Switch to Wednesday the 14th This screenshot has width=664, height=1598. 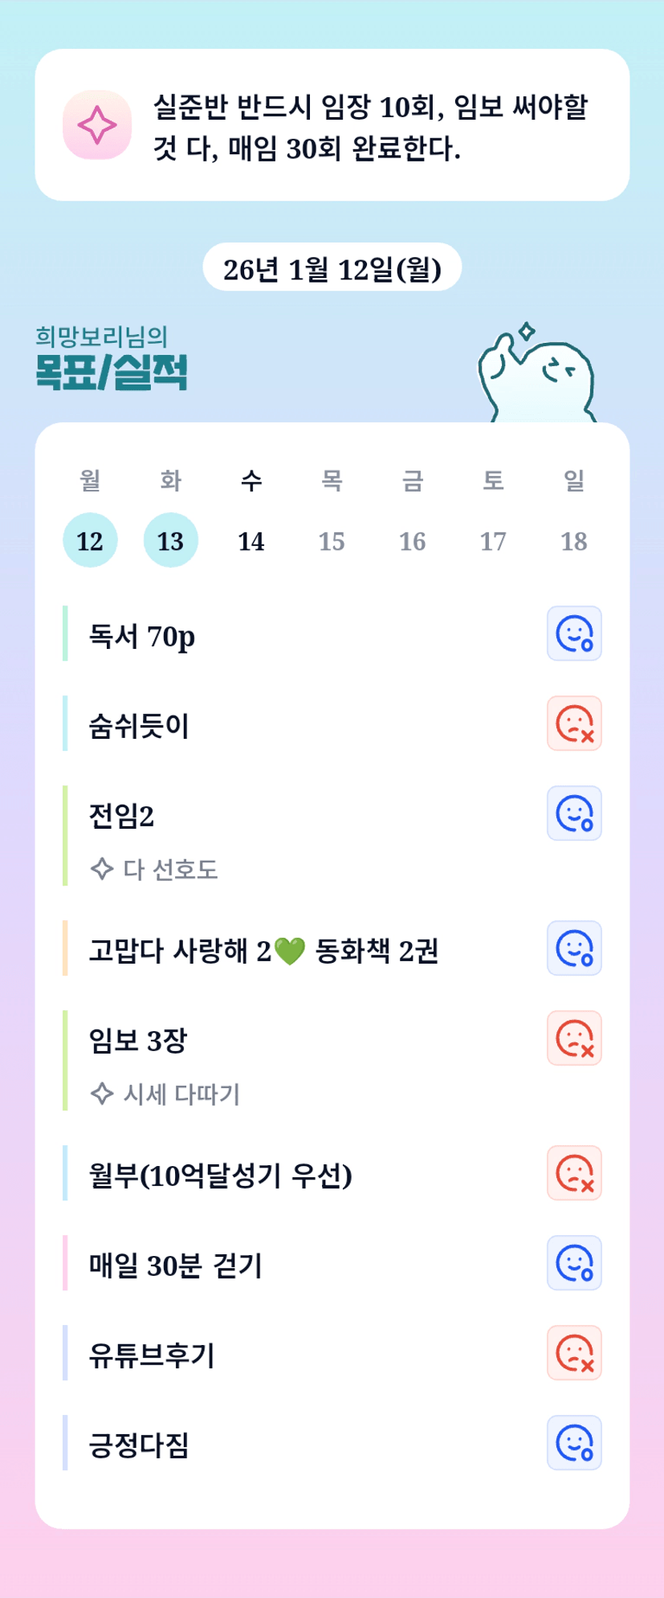coord(251,540)
